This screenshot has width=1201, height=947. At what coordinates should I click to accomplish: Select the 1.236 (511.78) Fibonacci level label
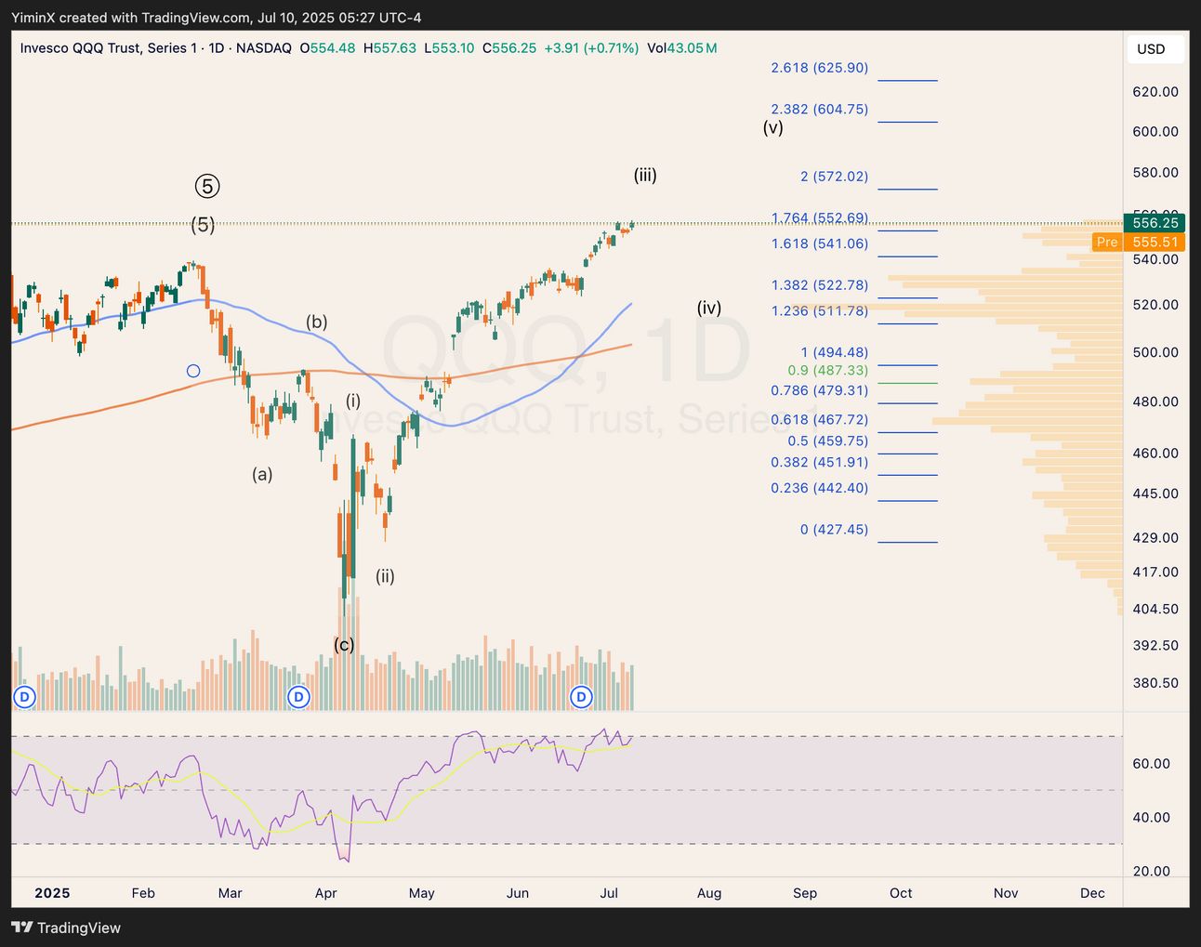tap(820, 310)
